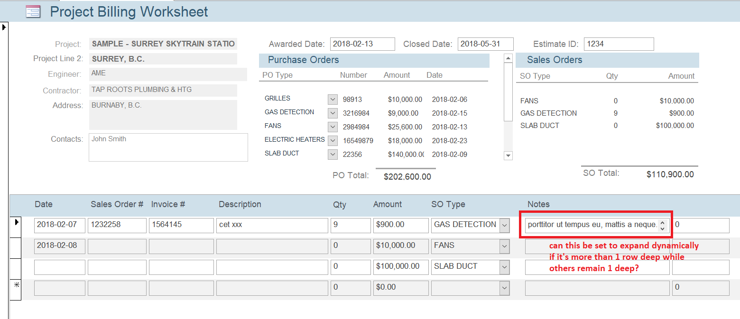Open the GRILLES PO Type dropdown
The image size is (740, 319).
333,100
